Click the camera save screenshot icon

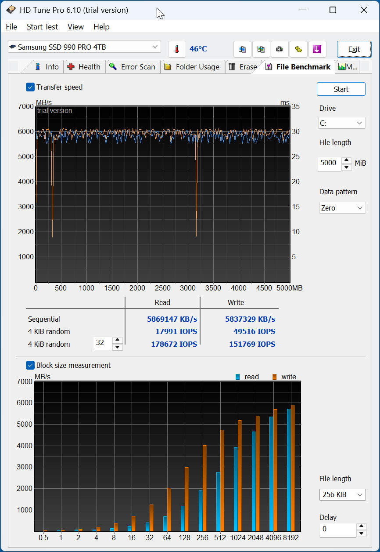[280, 49]
